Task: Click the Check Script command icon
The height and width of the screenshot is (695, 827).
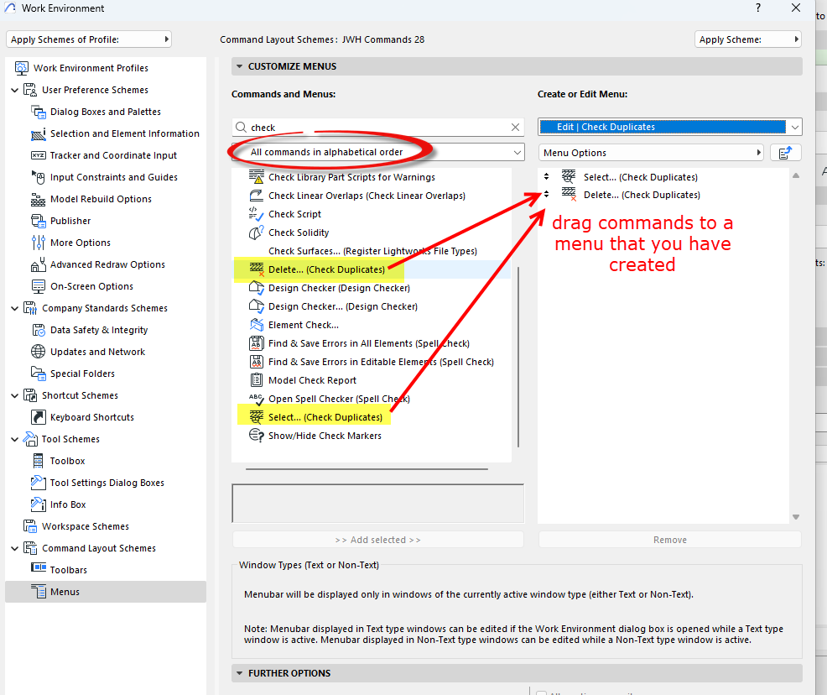Action: pyautogui.click(x=257, y=214)
